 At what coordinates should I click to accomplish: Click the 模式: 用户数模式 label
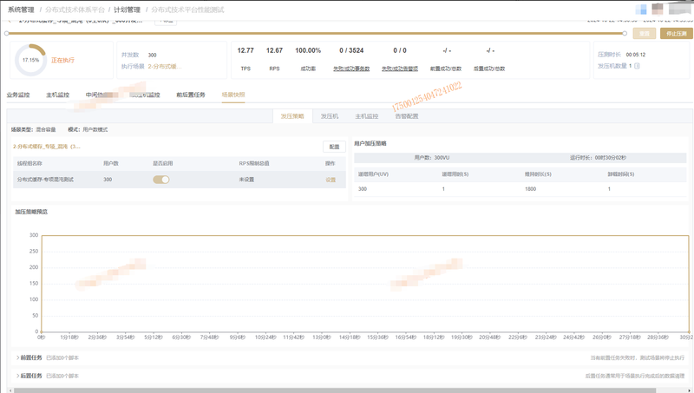coord(88,129)
